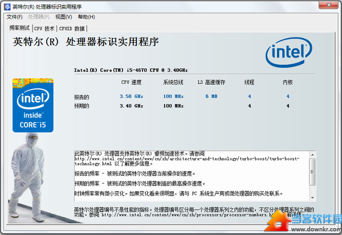The image size is (342, 235).
Task: Click scroll up arrow in description box
Action: coord(312,155)
